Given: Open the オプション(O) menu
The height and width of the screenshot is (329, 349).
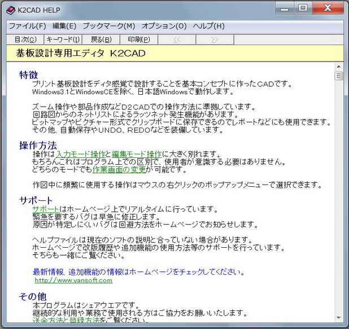Looking at the screenshot, I should 164,27.
